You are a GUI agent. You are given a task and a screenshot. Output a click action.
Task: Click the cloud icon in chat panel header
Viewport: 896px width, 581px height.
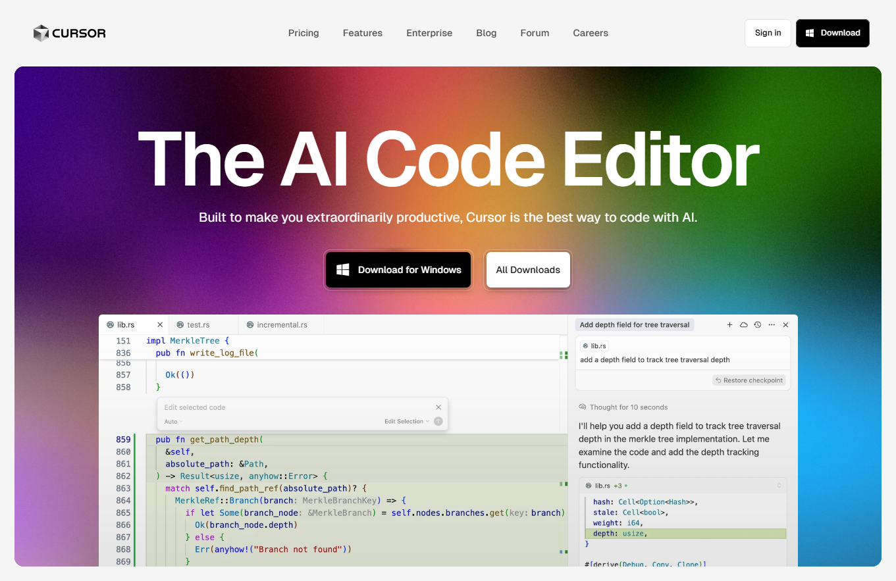click(744, 325)
